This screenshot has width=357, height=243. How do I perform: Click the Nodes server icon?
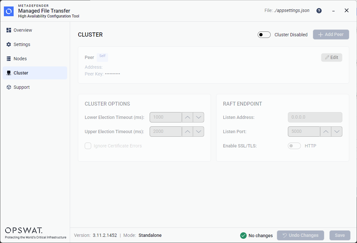(x=9, y=59)
